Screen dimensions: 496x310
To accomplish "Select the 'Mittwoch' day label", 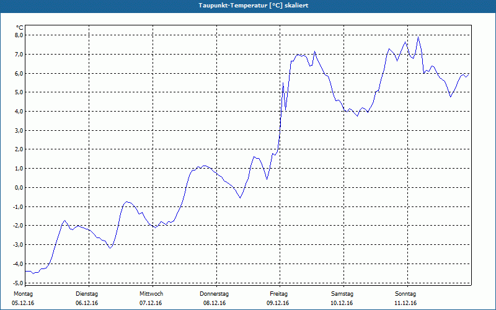I will click(x=151, y=294).
